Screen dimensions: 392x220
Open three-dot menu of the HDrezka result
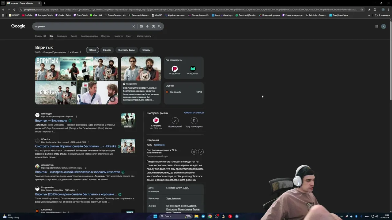pyautogui.click(x=89, y=142)
